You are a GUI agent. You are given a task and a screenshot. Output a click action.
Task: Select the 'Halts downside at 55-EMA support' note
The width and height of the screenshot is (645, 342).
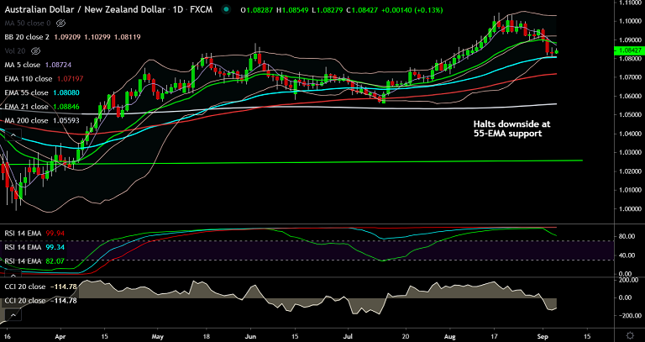511,129
